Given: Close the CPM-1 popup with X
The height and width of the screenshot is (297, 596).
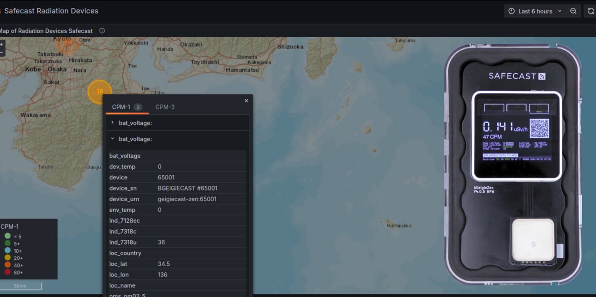Looking at the screenshot, I should 246,101.
